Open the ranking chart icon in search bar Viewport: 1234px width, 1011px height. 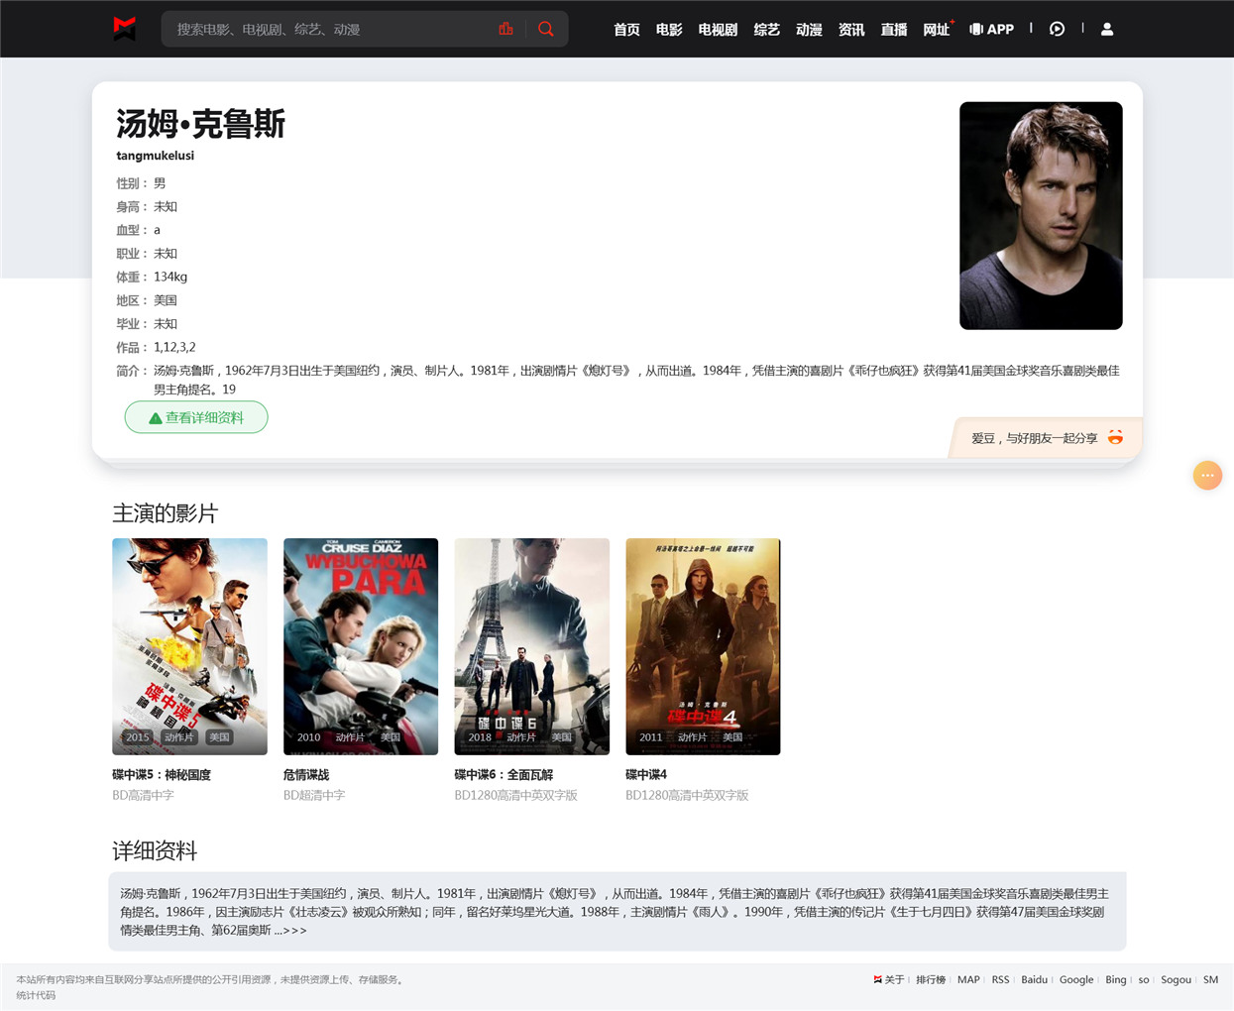(x=505, y=29)
